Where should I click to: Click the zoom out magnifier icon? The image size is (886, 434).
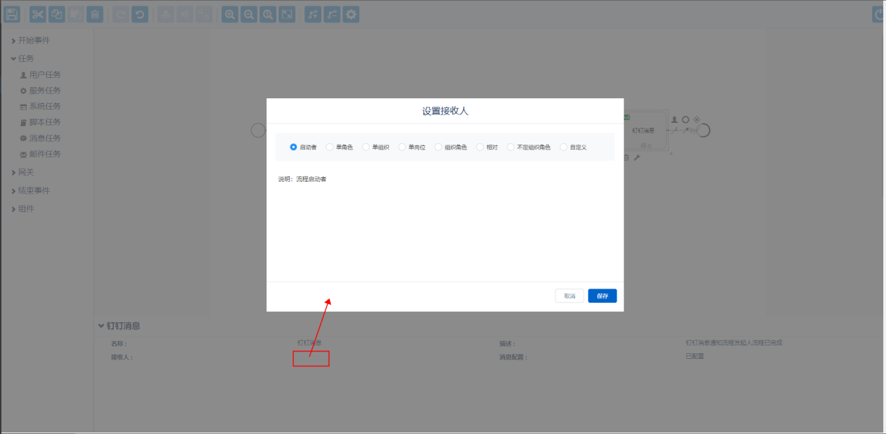point(249,14)
